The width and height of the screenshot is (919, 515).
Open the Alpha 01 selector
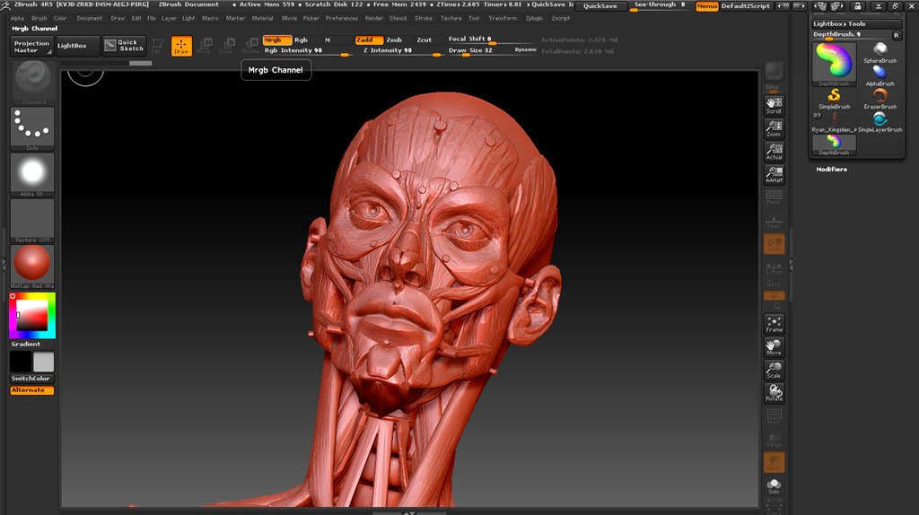coord(32,175)
